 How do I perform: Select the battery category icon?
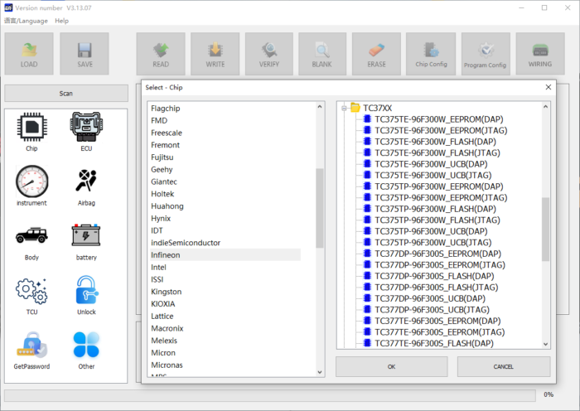pos(86,235)
